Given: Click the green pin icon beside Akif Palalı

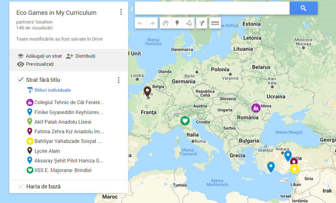Looking at the screenshot, I should [x=30, y=121].
